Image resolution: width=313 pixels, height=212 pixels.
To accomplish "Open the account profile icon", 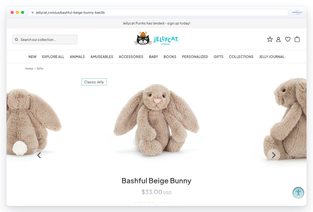I will (278, 39).
